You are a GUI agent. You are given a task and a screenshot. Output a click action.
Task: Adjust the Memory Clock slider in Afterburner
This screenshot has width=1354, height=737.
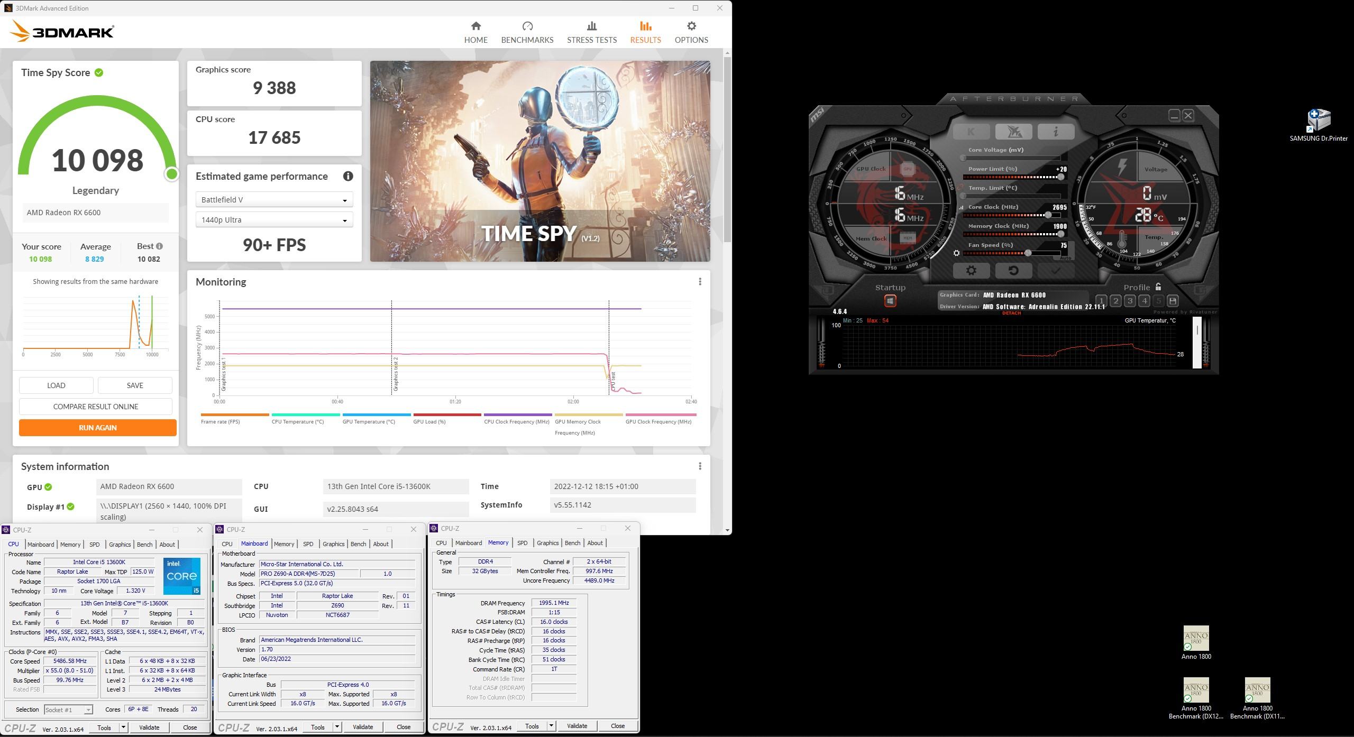point(1013,234)
